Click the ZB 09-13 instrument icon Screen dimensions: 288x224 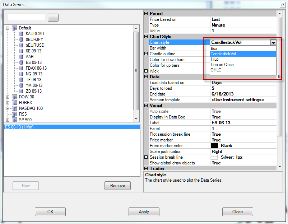click(21, 91)
